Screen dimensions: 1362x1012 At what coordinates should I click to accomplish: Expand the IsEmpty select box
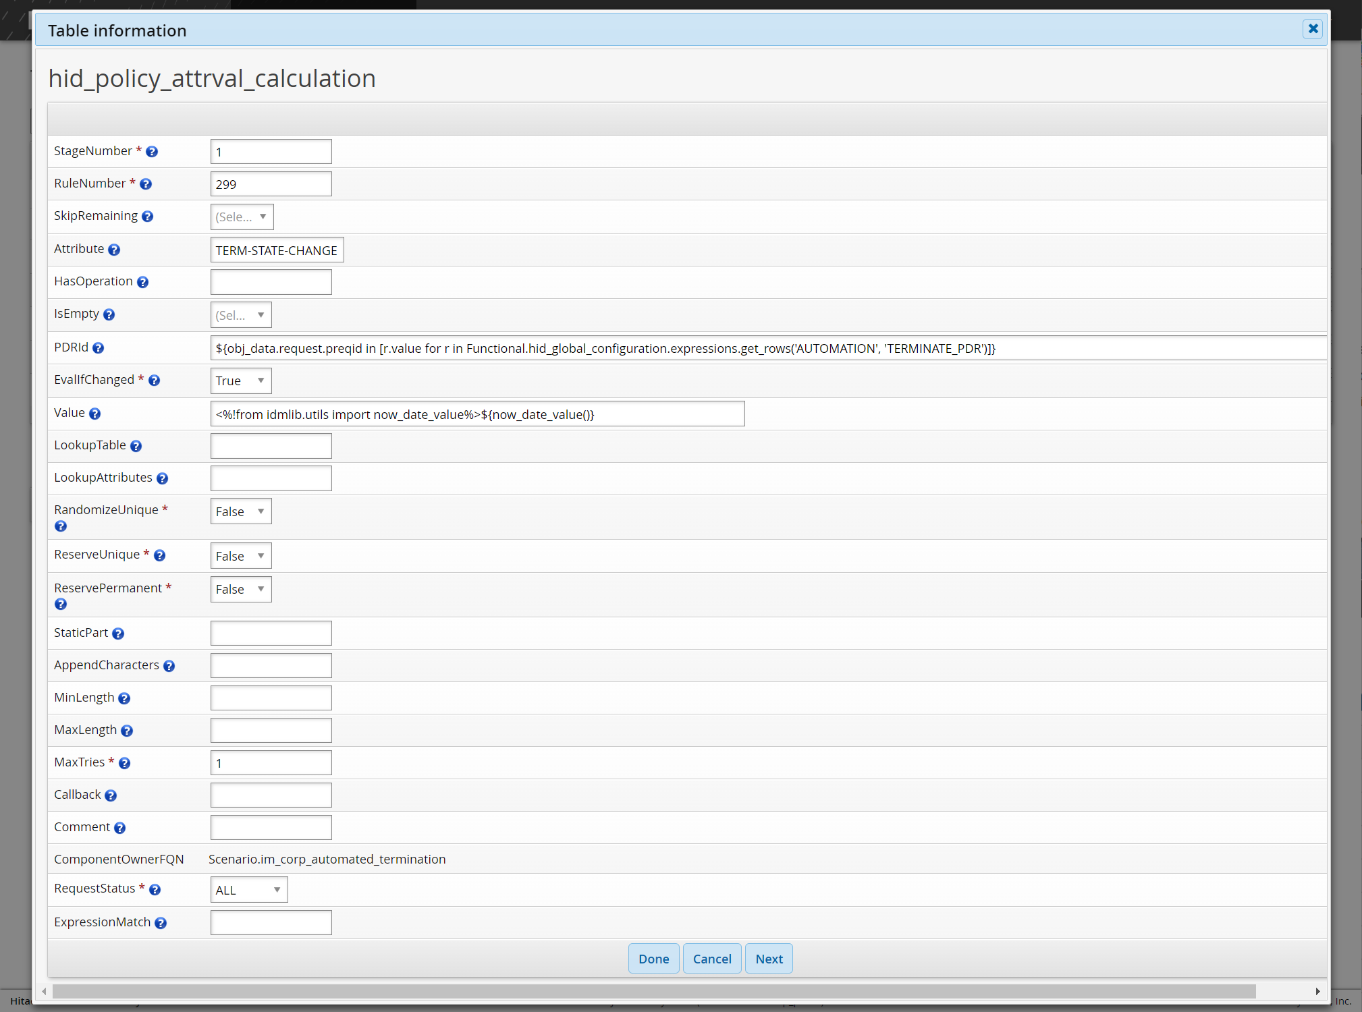(x=241, y=315)
